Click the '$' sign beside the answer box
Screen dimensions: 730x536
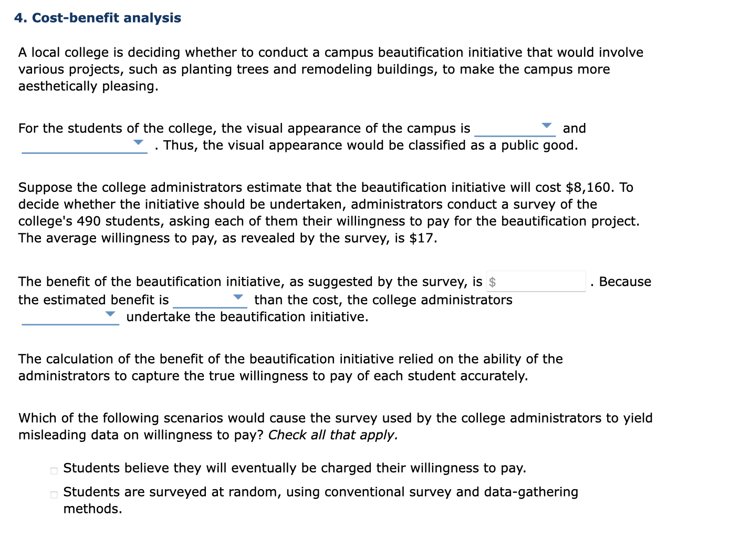pos(493,282)
